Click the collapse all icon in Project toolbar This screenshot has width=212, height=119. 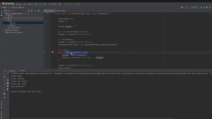[35, 11]
